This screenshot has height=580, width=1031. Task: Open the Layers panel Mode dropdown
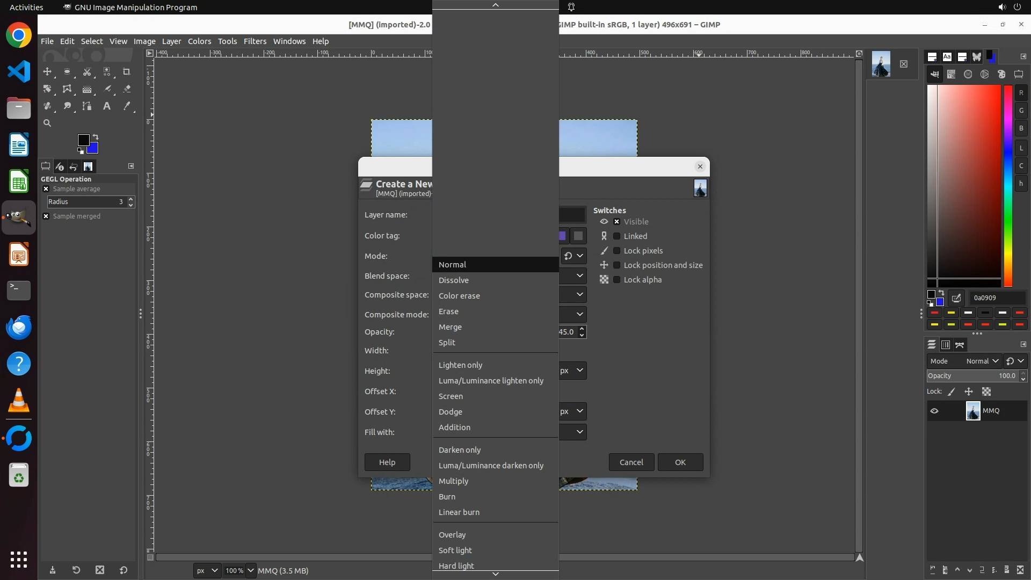pyautogui.click(x=982, y=361)
